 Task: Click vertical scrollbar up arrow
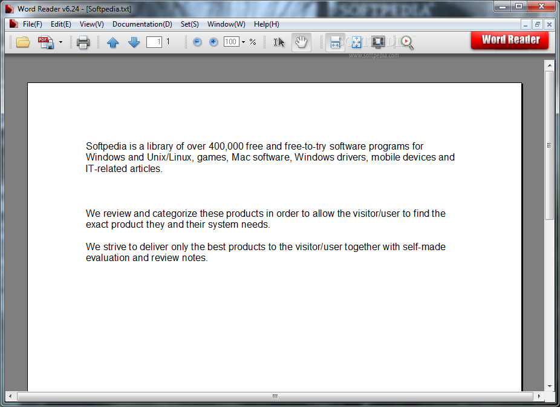pyautogui.click(x=549, y=65)
